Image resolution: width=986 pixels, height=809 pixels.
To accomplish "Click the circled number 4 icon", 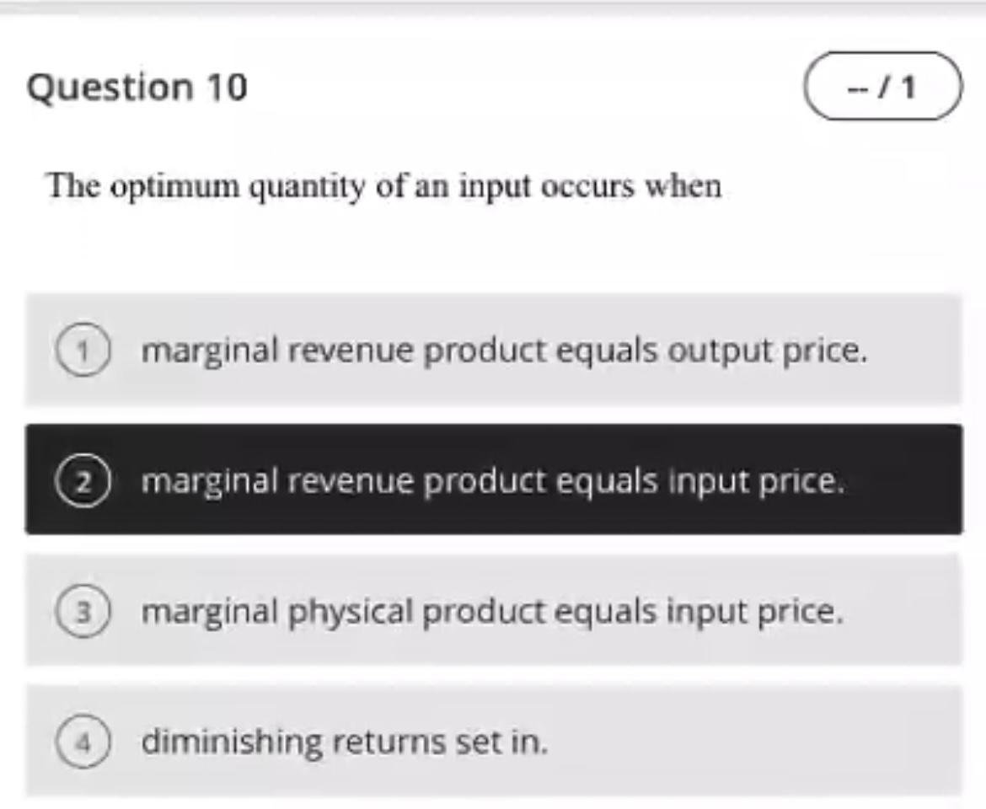I will click(83, 742).
